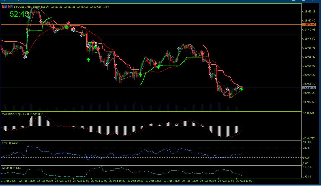Click the 23 Aug 18:00 time label
This screenshot has height=186, width=321.
pyautogui.click(x=63, y=181)
